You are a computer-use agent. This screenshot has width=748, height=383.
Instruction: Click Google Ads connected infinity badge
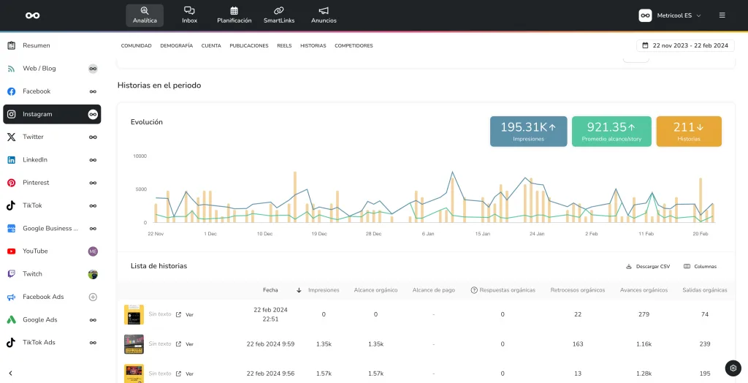point(93,320)
